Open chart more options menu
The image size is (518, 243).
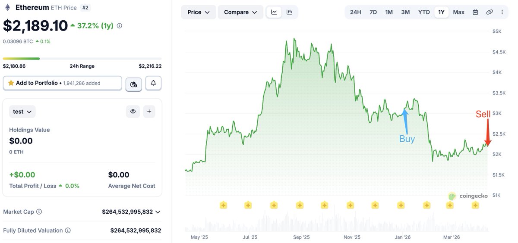pos(502,12)
